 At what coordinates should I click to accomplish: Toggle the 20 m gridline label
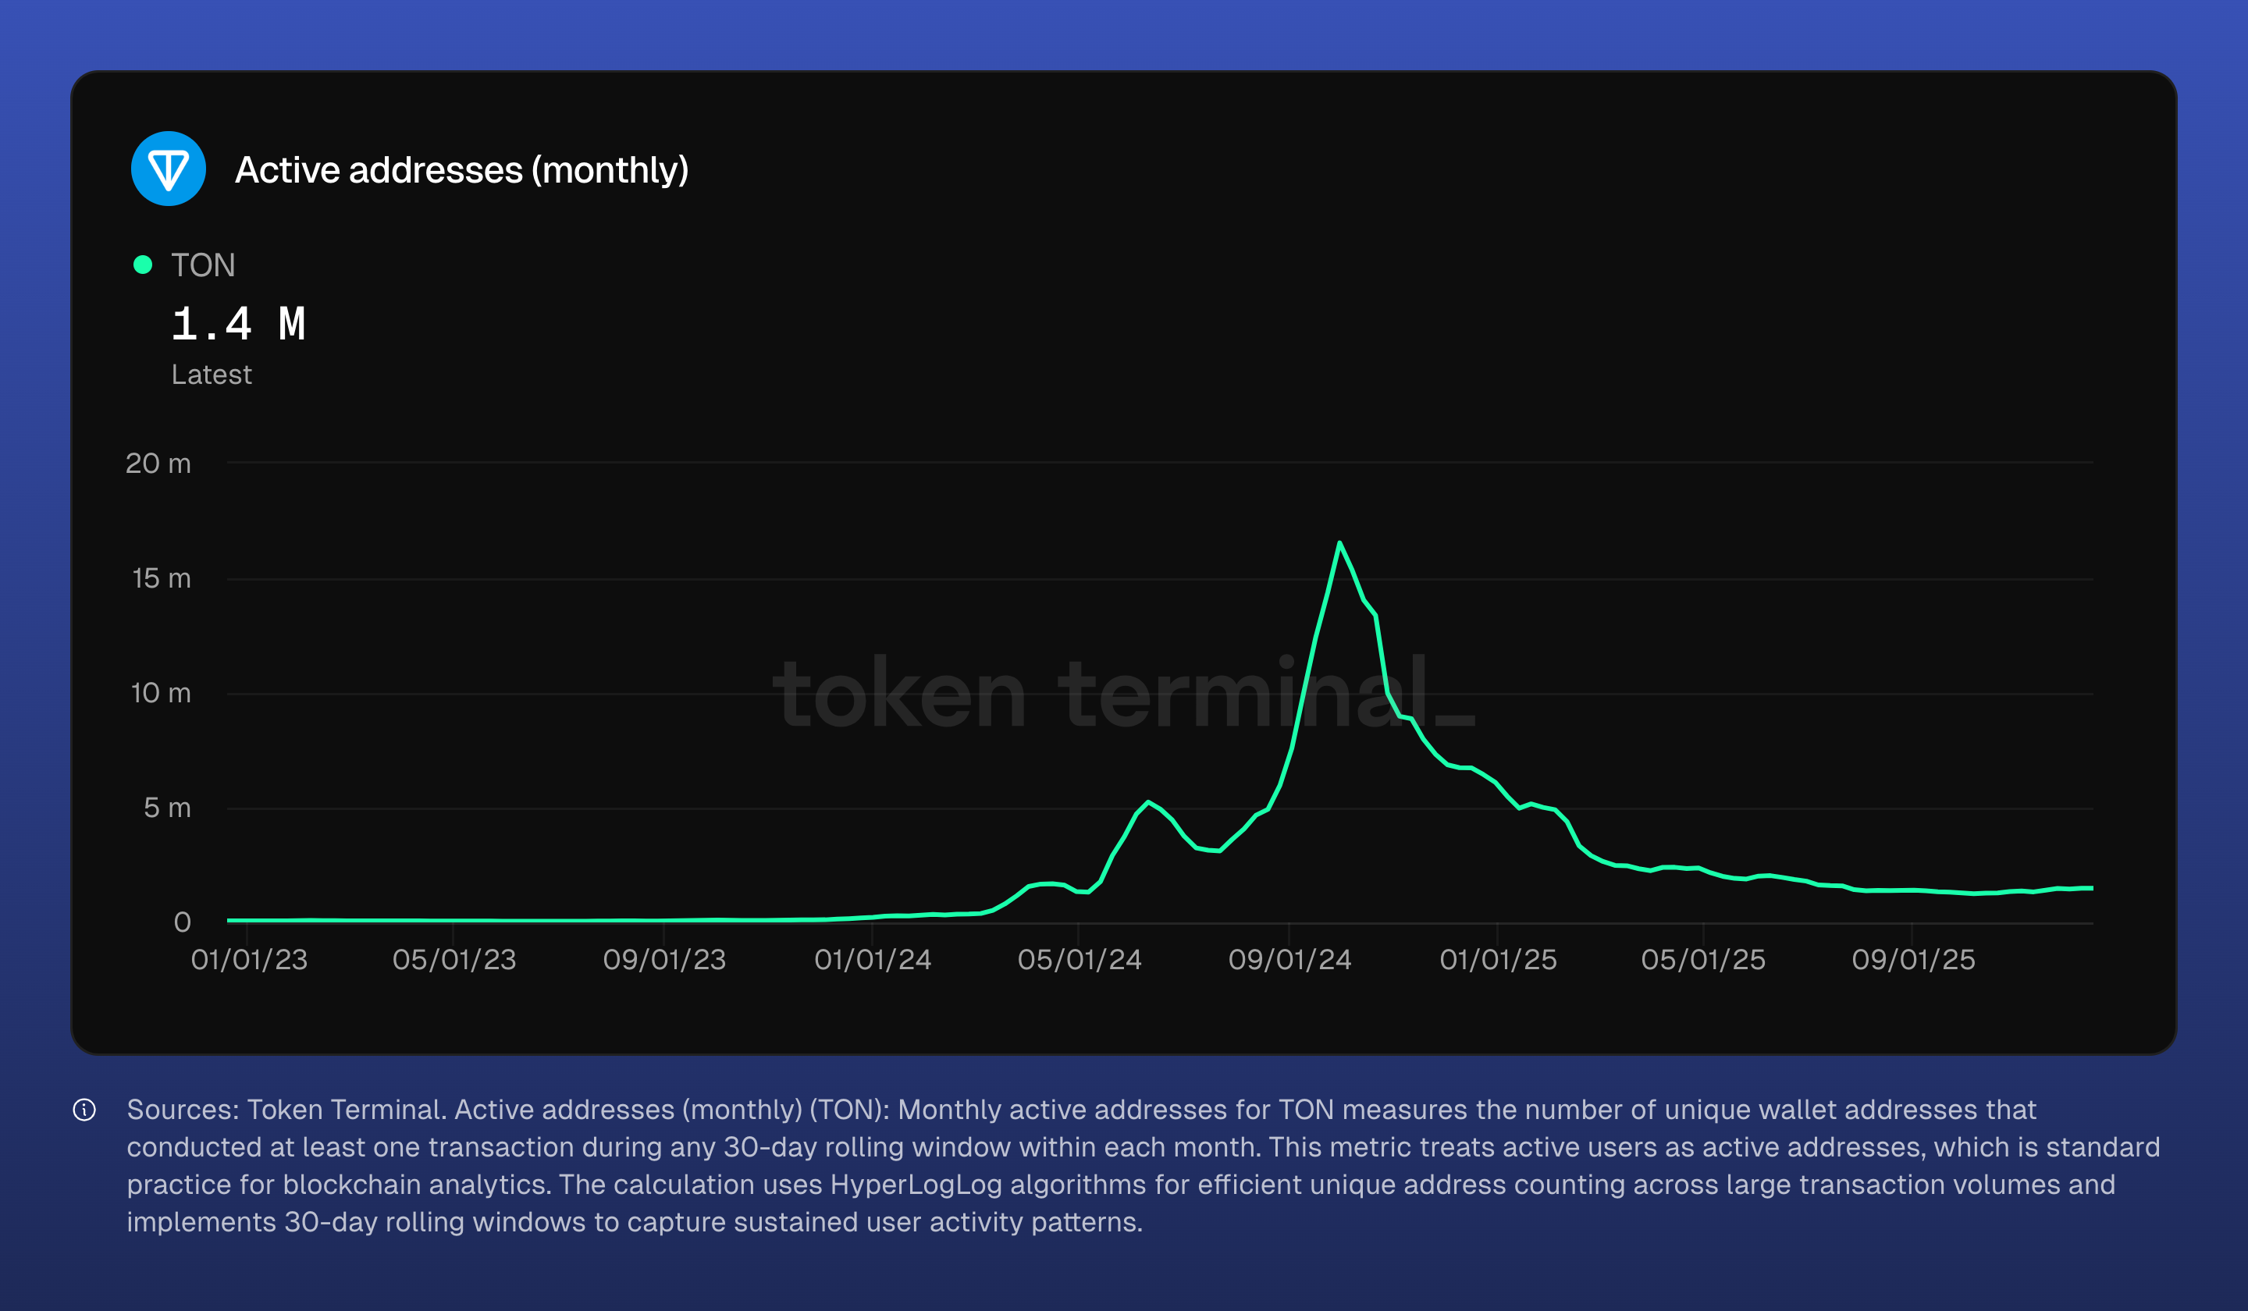[158, 463]
